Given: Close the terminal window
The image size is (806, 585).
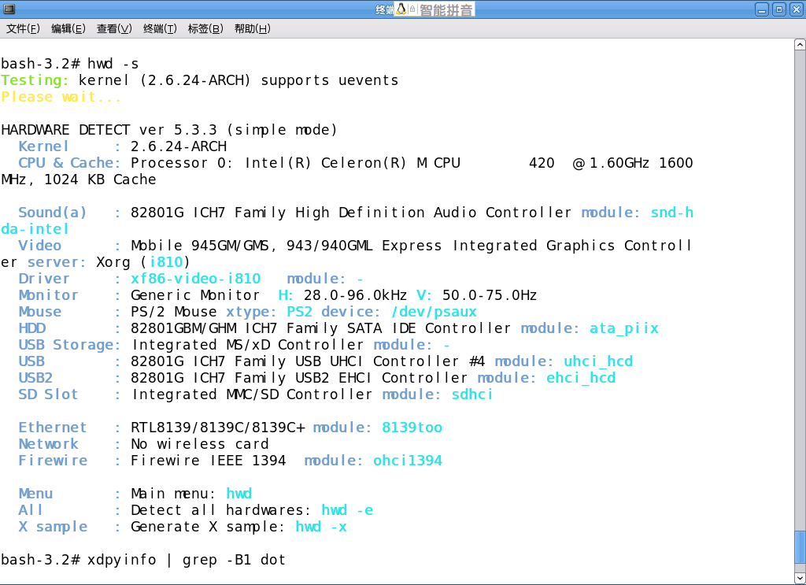Looking at the screenshot, I should pyautogui.click(x=797, y=9).
